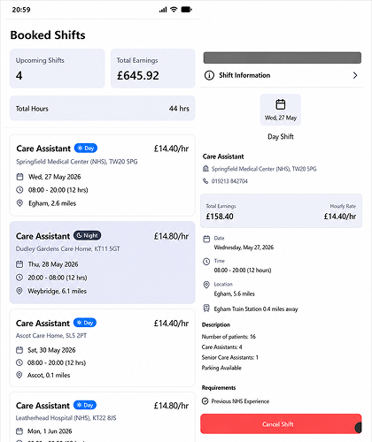Select the Night badge on Dudley Gardens shift
The image size is (372, 442).
(x=88, y=235)
